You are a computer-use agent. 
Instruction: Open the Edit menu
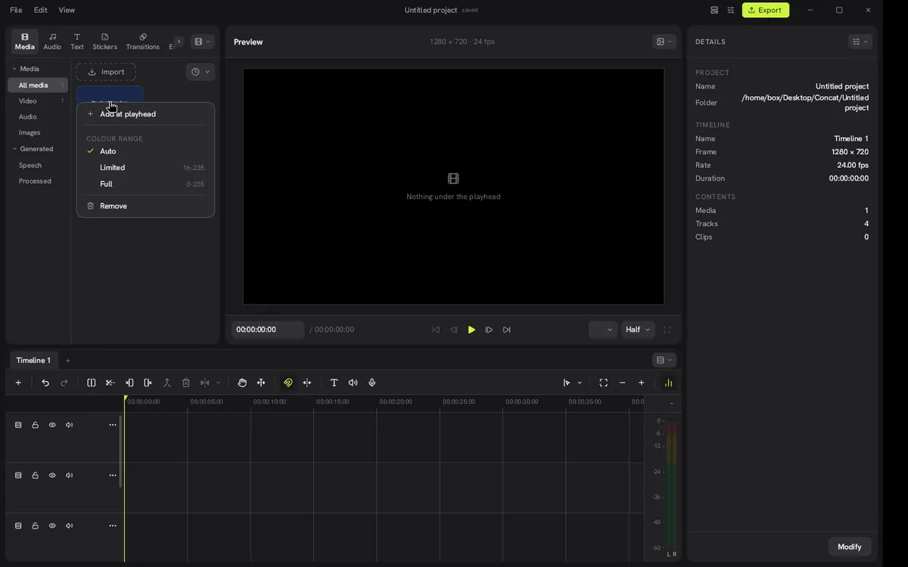coord(41,10)
